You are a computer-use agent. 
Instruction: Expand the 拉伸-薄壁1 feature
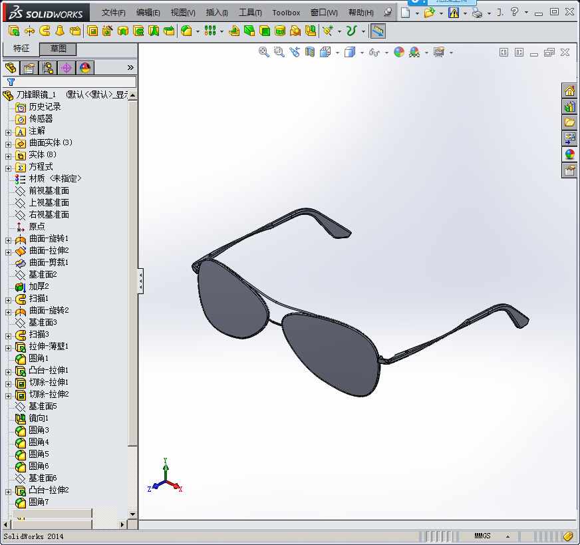[x=8, y=348]
